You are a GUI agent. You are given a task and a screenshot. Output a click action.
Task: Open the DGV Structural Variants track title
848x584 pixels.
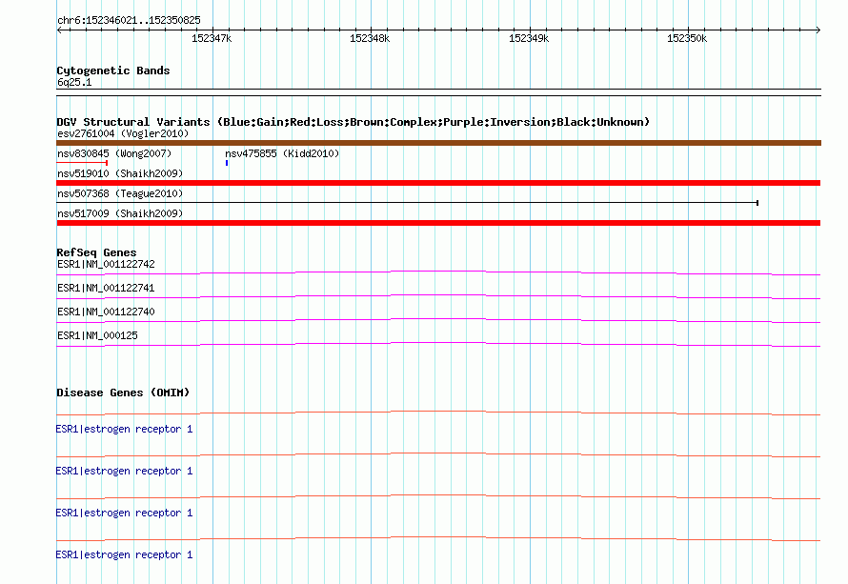tap(353, 122)
